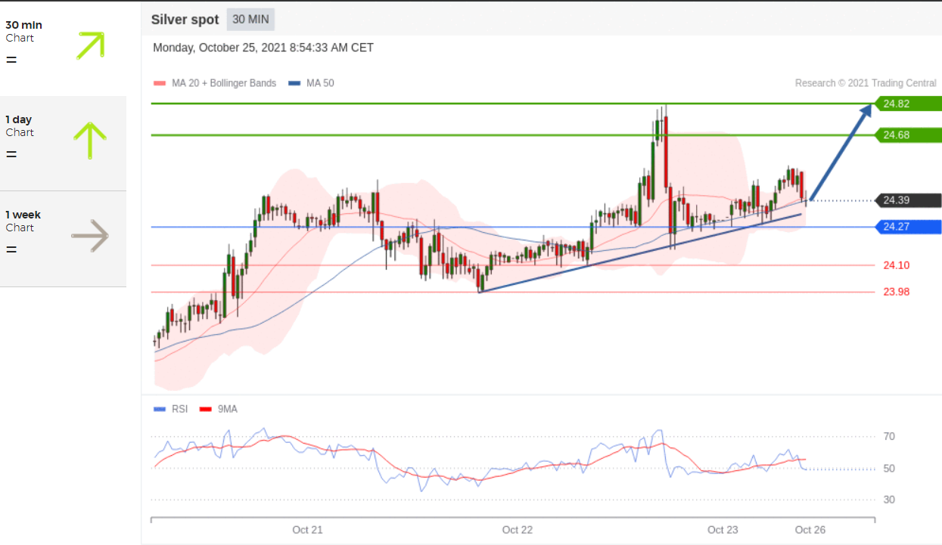
Task: Click the 24.82 resistance price label
Action: [907, 104]
